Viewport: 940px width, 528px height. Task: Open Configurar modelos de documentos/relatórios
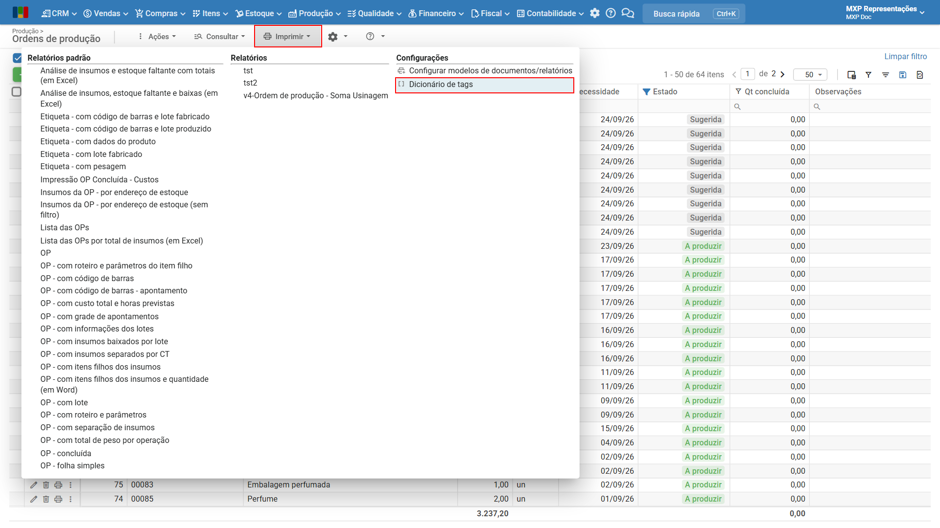(x=485, y=71)
